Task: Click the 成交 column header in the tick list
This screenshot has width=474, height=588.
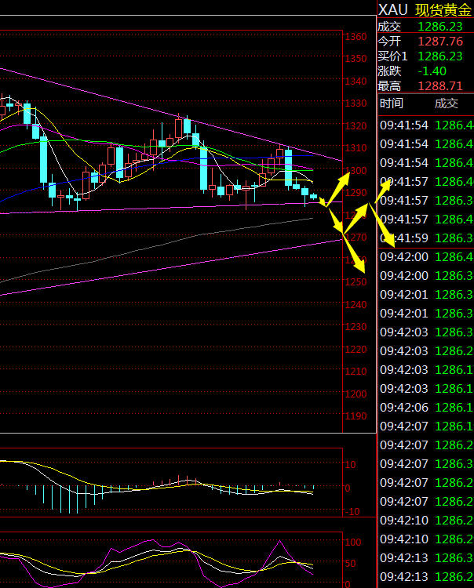Action: tap(446, 103)
